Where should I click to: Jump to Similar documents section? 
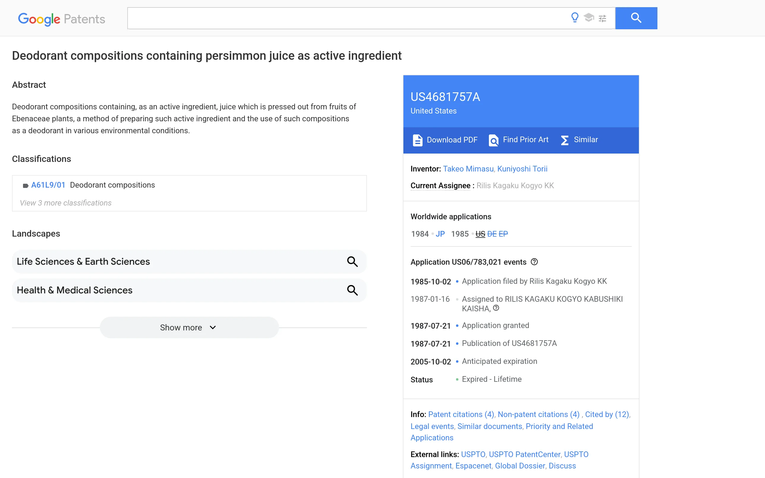490,427
